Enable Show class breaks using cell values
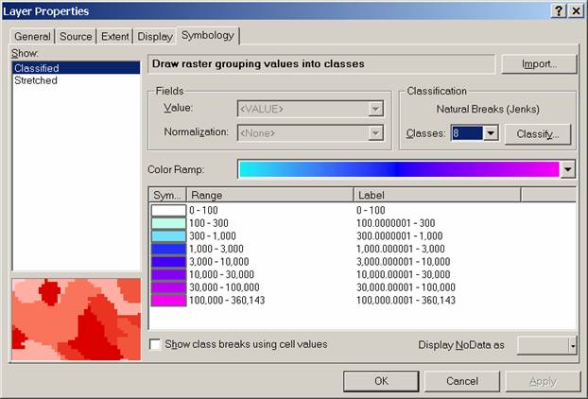Image resolution: width=588 pixels, height=399 pixels. pos(155,345)
